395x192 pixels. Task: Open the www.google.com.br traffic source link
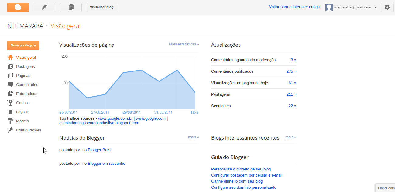[115, 118]
